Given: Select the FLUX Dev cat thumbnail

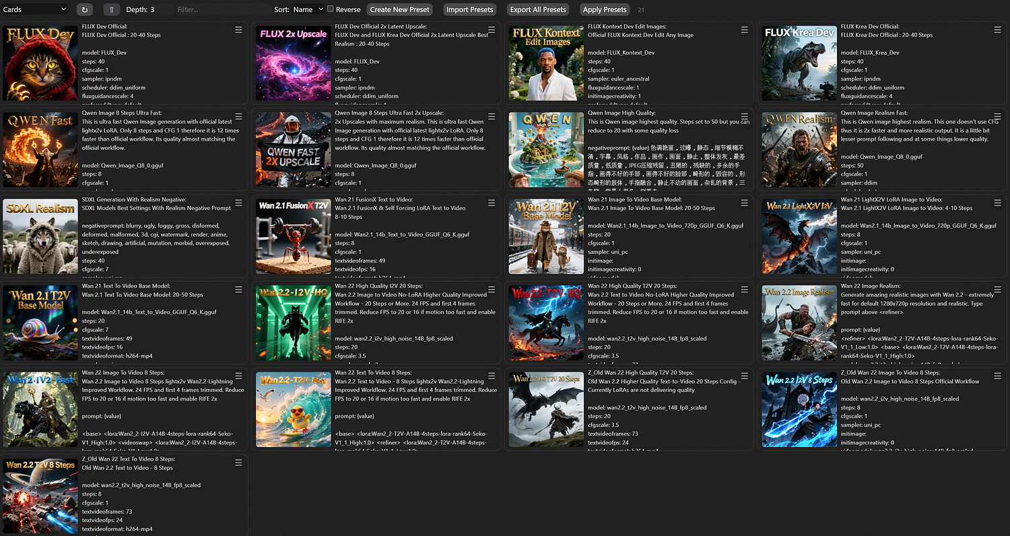Looking at the screenshot, I should pyautogui.click(x=40, y=64).
